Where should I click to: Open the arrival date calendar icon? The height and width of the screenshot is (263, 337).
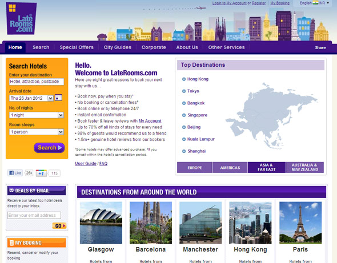point(58,98)
